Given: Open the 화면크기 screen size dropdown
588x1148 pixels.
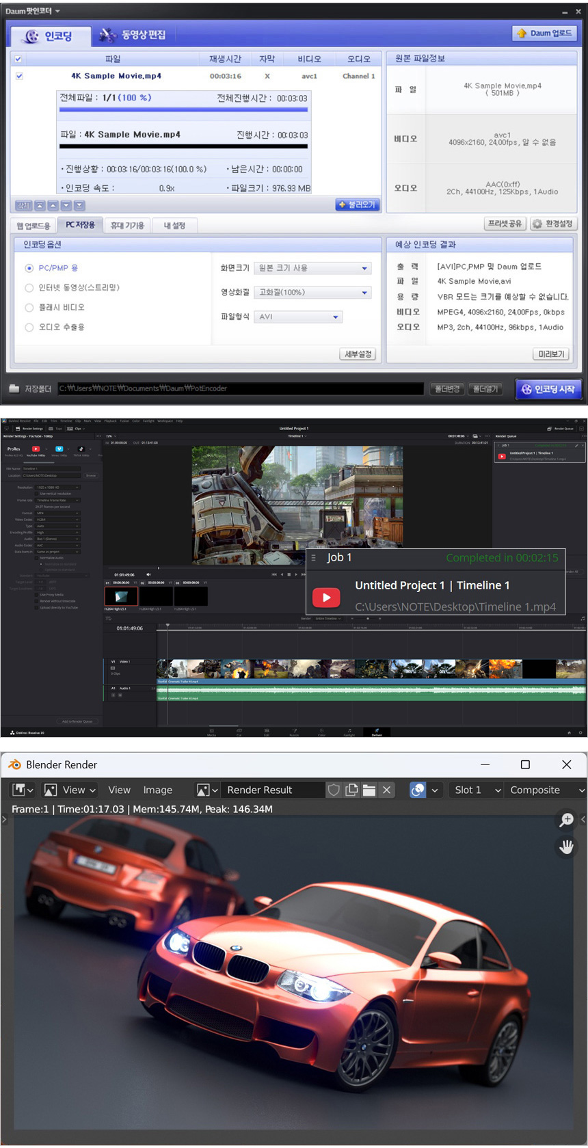Looking at the screenshot, I should tap(312, 268).
